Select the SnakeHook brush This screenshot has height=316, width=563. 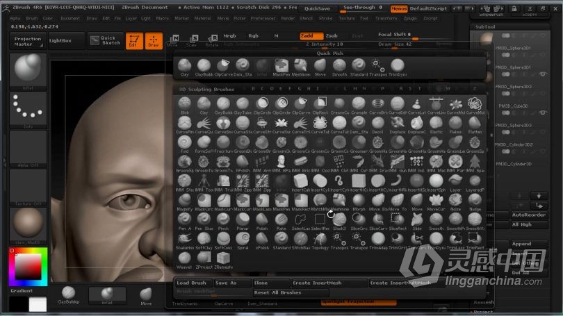click(x=185, y=242)
